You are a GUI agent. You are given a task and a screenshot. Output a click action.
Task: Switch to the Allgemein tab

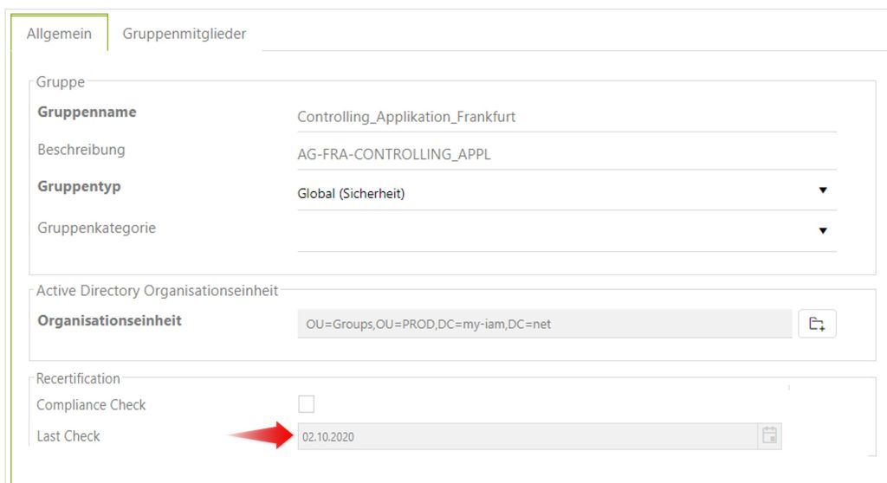click(59, 34)
